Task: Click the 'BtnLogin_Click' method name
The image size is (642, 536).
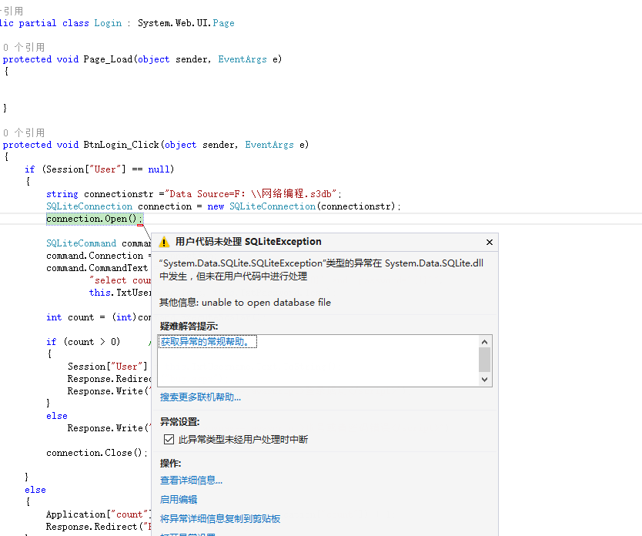Action: click(121, 145)
